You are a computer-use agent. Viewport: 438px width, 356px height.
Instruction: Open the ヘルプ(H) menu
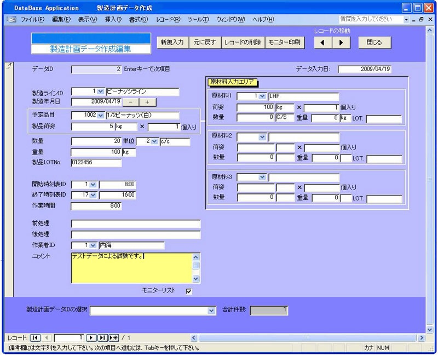[x=263, y=20]
